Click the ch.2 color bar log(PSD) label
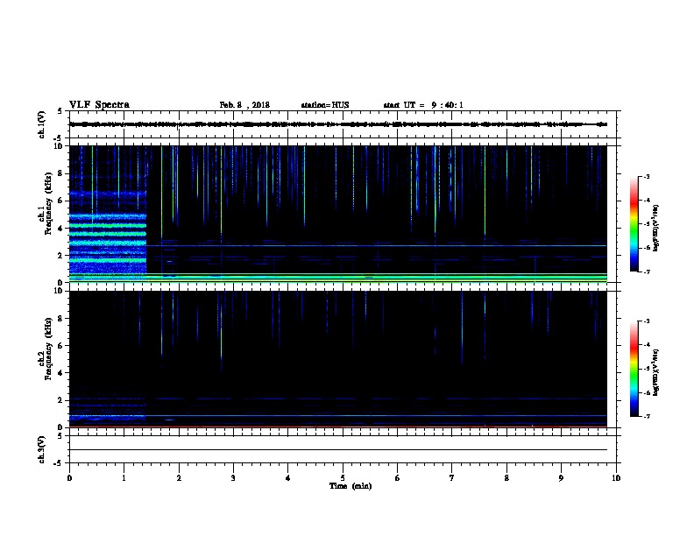Viewport: 694px width, 536px height. tap(655, 373)
